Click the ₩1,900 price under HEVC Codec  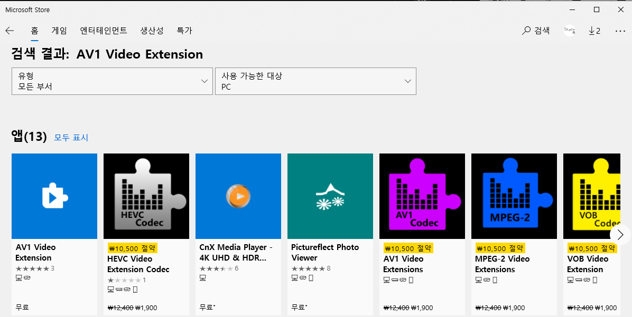click(146, 308)
